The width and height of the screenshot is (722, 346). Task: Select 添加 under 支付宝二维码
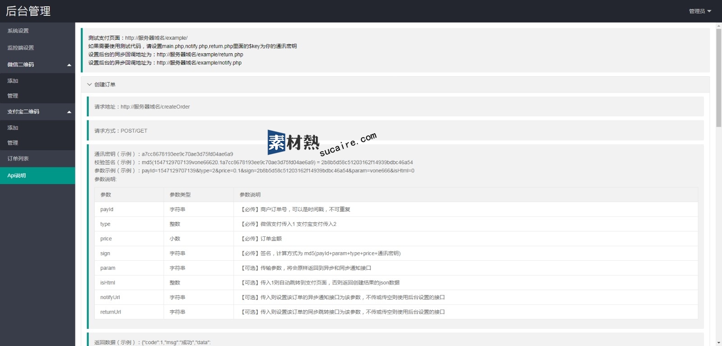(x=37, y=128)
